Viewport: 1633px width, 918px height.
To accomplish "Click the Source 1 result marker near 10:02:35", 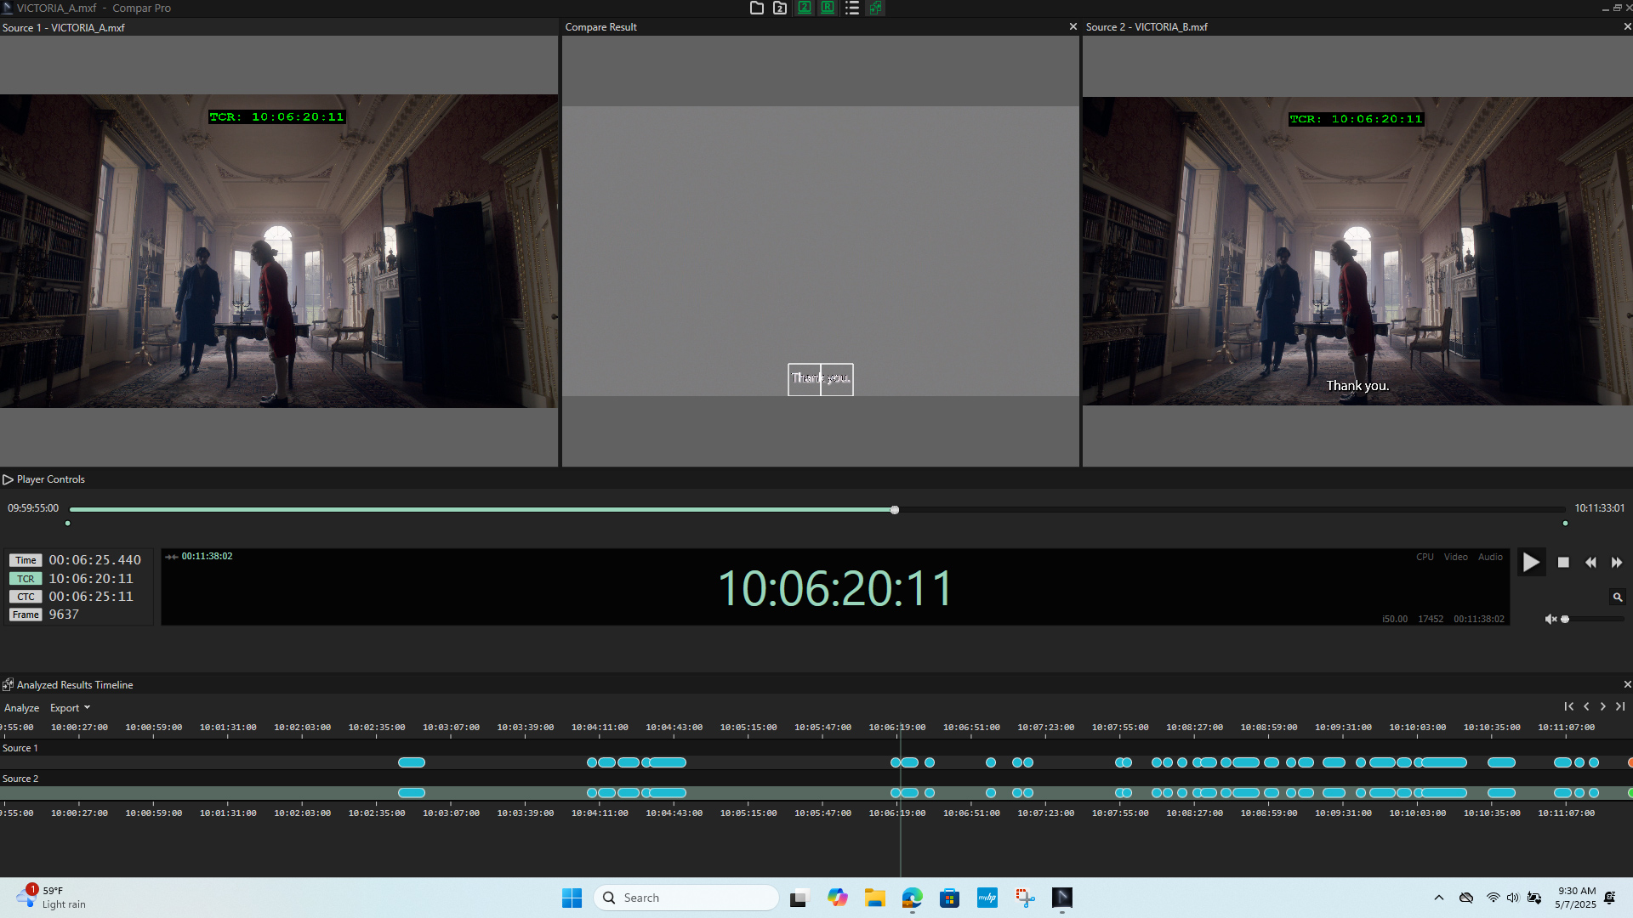I will point(412,763).
